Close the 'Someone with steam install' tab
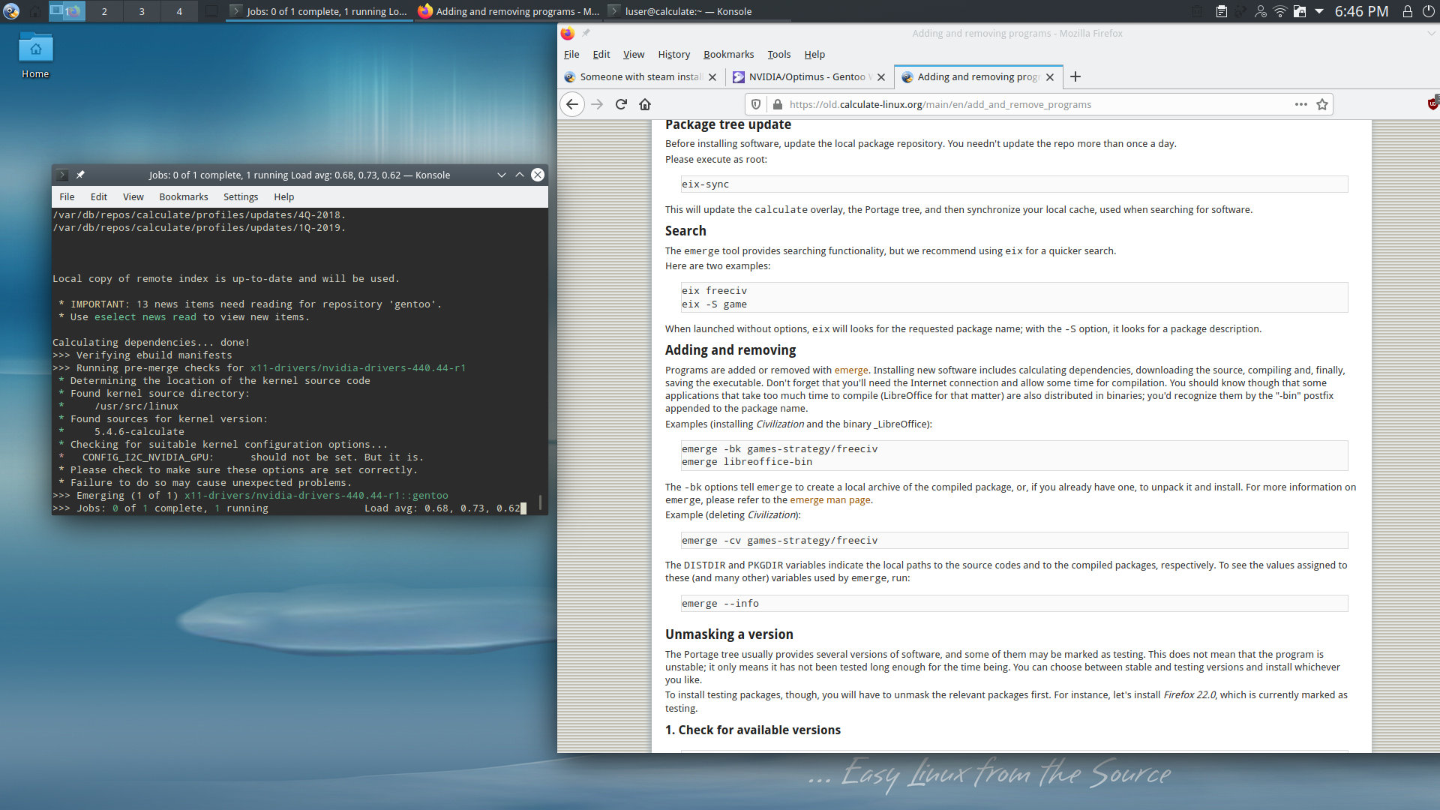 [x=712, y=77]
